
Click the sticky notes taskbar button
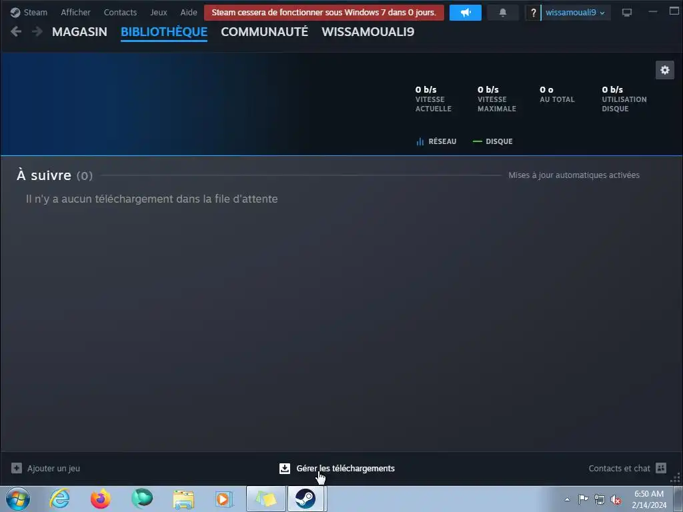pyautogui.click(x=265, y=499)
